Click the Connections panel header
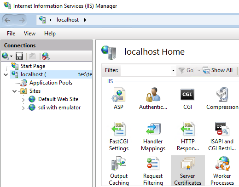239x187 pixels. coord(47,45)
